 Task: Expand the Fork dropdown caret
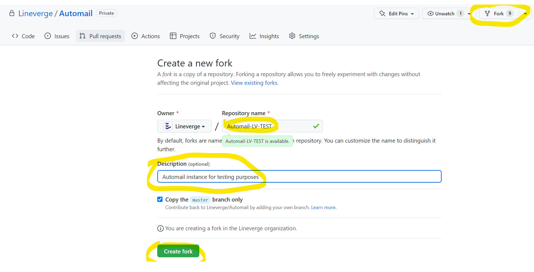click(x=525, y=13)
